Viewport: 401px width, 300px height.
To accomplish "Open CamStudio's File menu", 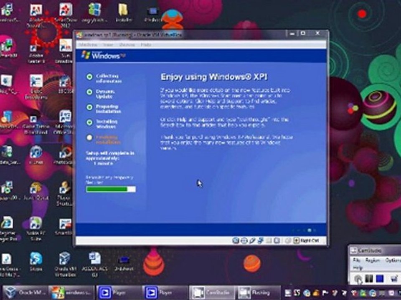I will pyautogui.click(x=356, y=260).
